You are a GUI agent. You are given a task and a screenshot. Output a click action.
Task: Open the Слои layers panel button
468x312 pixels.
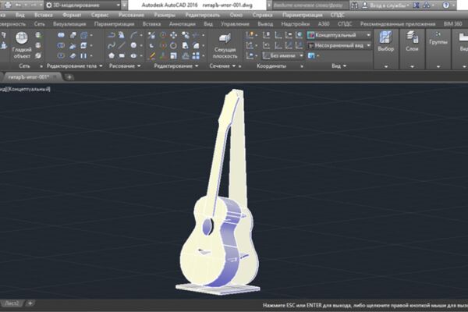point(412,42)
